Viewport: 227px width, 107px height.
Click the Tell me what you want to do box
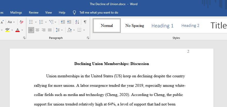[x=99, y=13]
